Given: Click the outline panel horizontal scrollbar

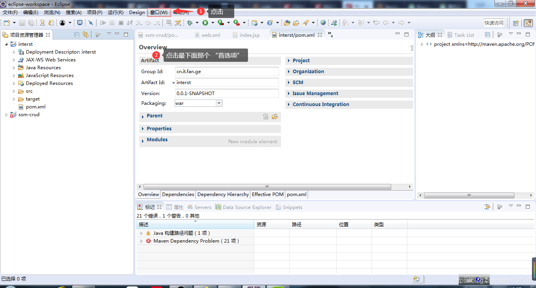Looking at the screenshot, I should [469, 195].
